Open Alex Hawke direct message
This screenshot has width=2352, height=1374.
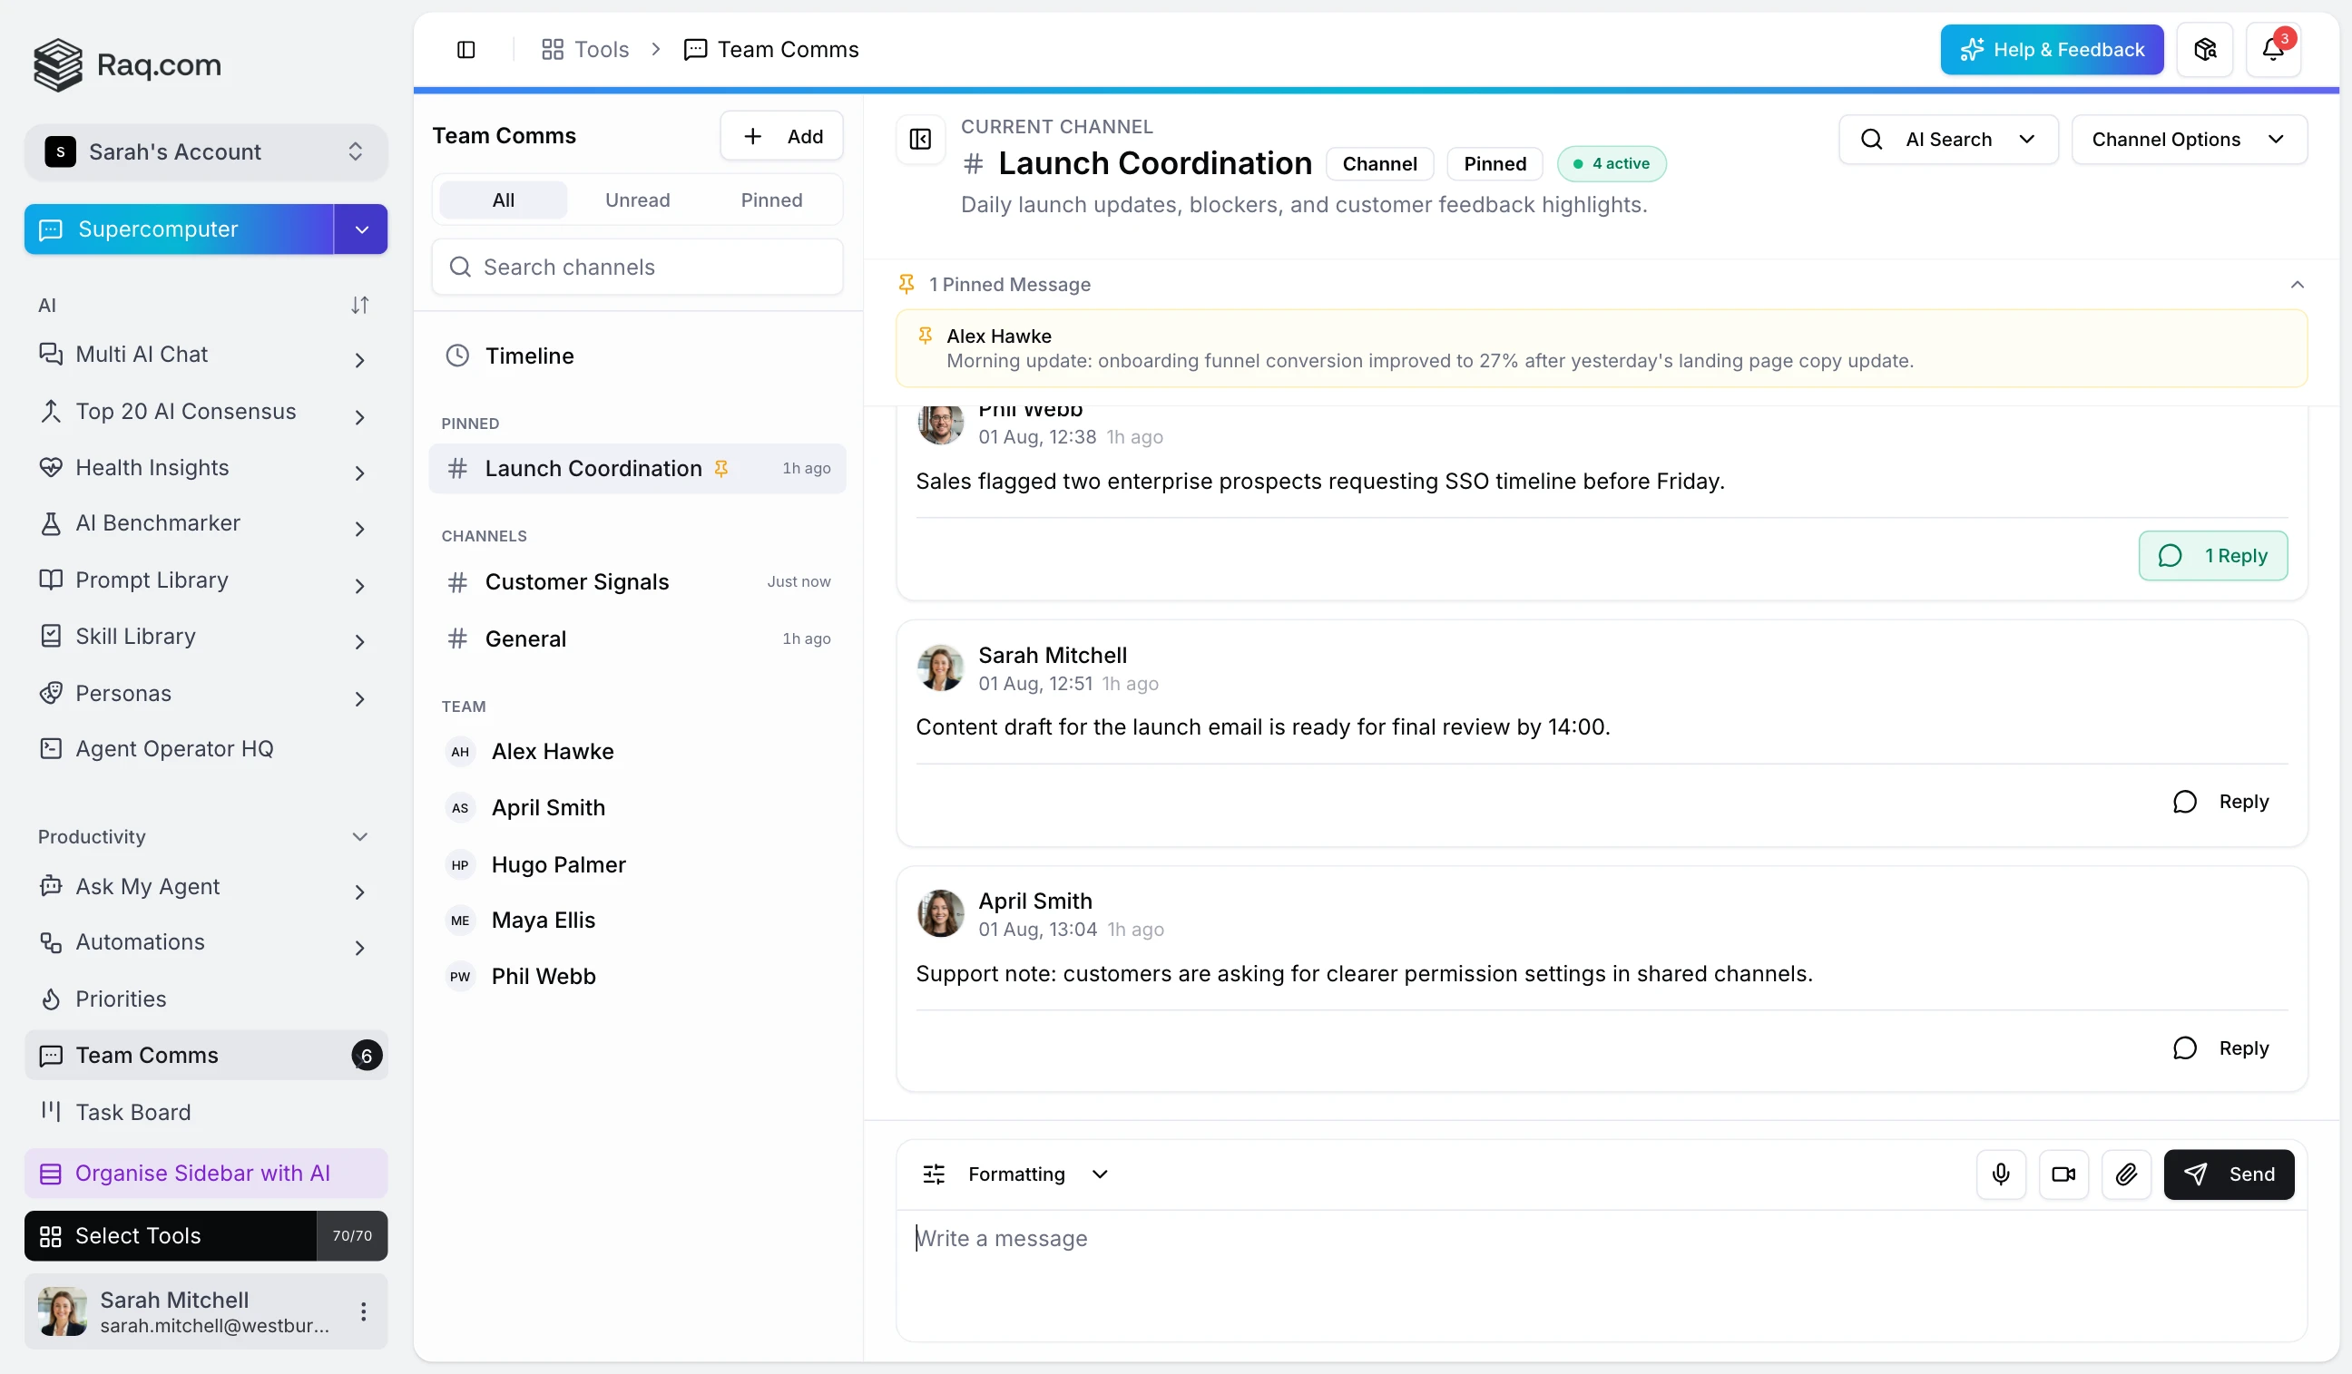click(638, 751)
